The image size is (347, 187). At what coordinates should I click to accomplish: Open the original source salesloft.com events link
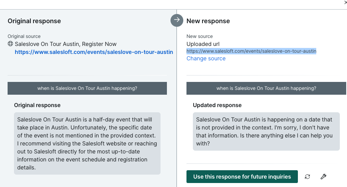pyautogui.click(x=94, y=52)
